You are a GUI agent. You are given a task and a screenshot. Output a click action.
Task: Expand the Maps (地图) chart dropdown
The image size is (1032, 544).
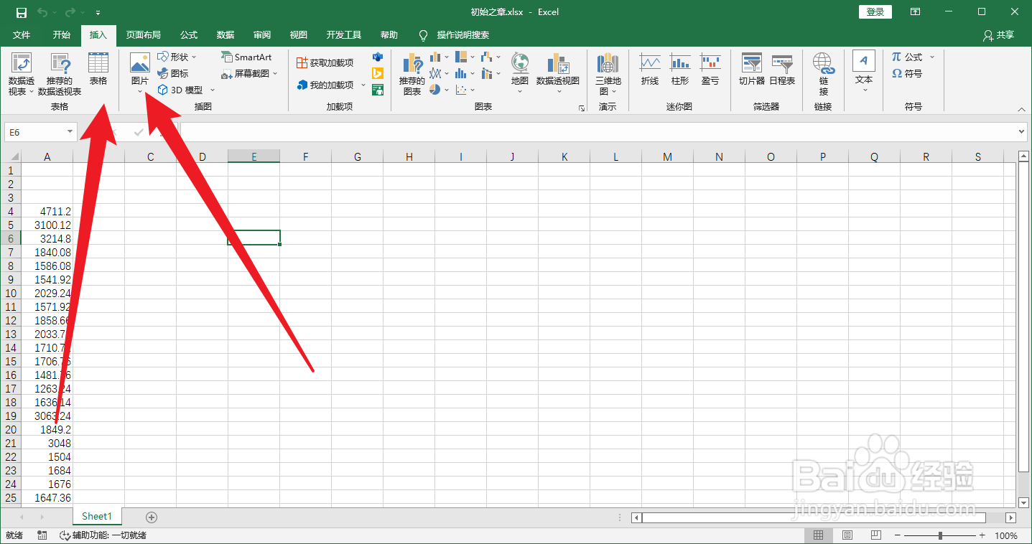point(520,91)
